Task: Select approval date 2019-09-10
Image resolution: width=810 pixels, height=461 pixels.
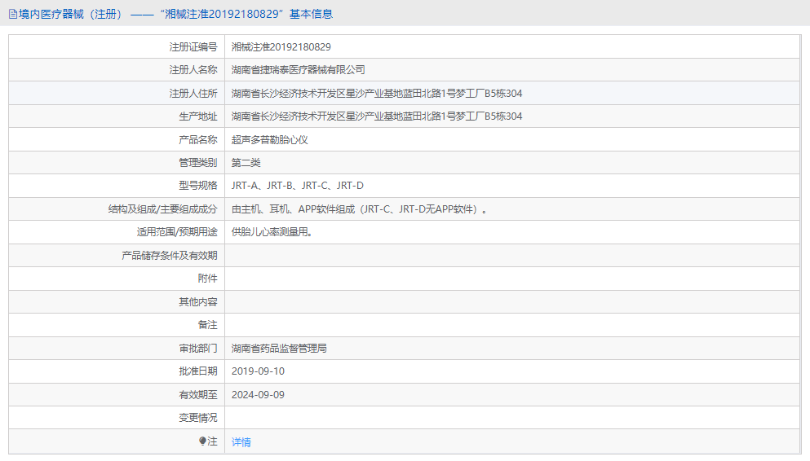Action: pos(258,371)
